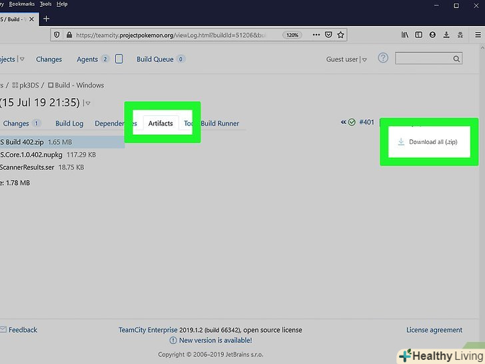Click the Agents count badge 2
The width and height of the screenshot is (485, 364).
tap(105, 59)
